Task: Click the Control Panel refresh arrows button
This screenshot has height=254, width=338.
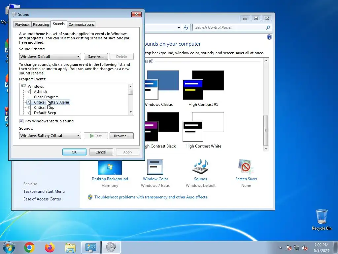Action: (186, 28)
